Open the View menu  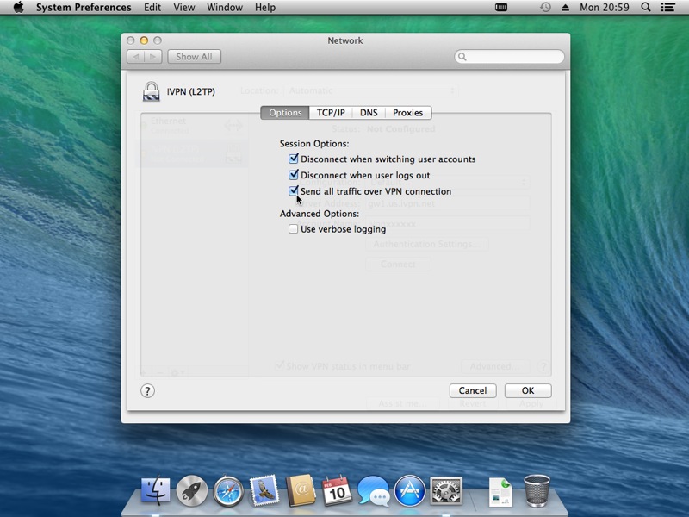coord(184,8)
